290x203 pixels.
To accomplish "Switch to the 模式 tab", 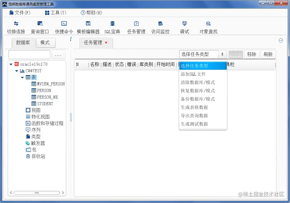I will click(x=46, y=43).
